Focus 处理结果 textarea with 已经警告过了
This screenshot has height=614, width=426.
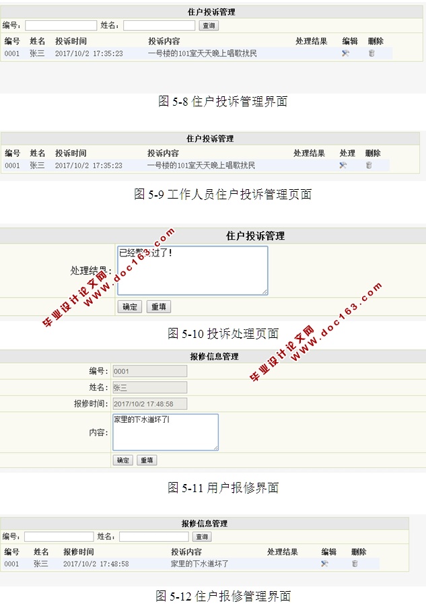[x=192, y=271]
